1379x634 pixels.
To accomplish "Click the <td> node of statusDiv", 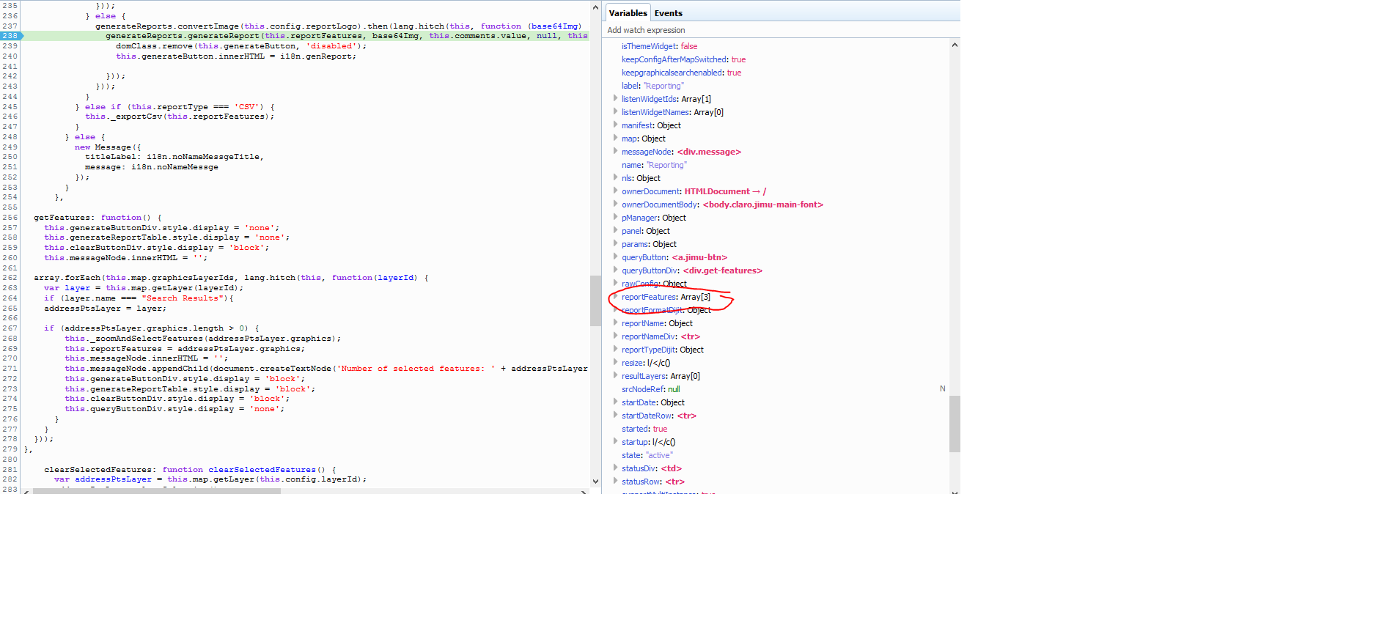I will (671, 468).
